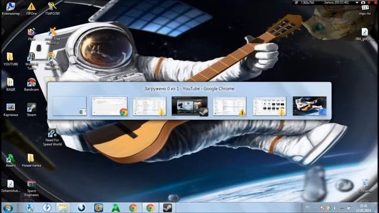The image size is (379, 213).
Task: Select the first blank window thumbnail in switcher
Action: tap(70, 106)
